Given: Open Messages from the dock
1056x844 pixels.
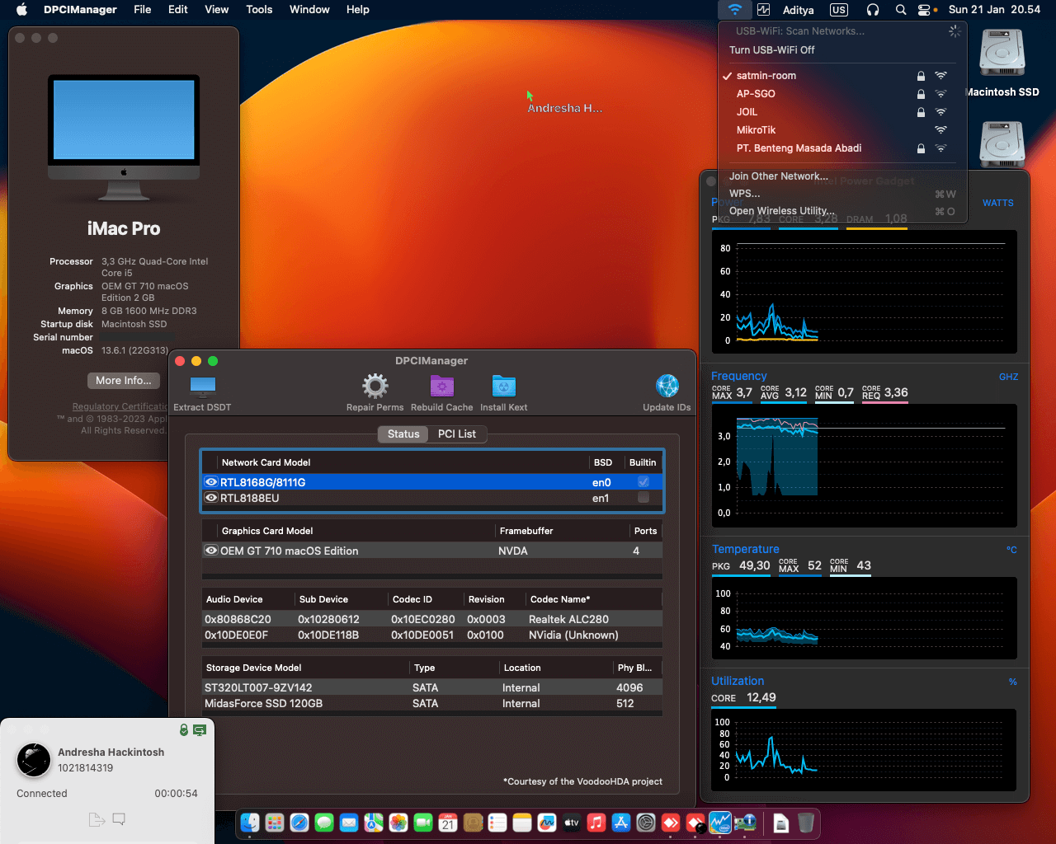Looking at the screenshot, I should tap(324, 823).
